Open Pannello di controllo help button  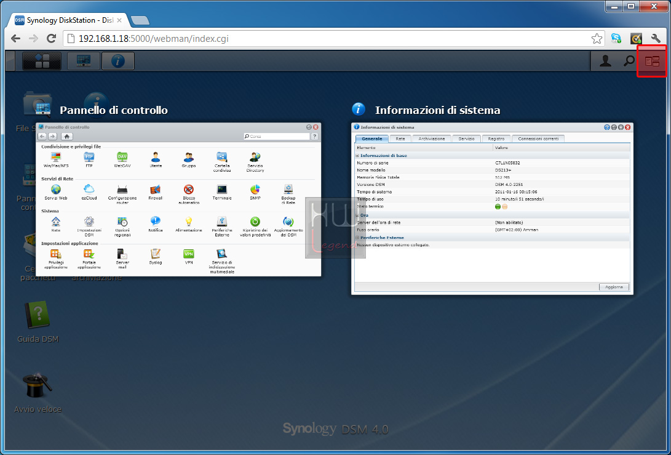(x=314, y=136)
